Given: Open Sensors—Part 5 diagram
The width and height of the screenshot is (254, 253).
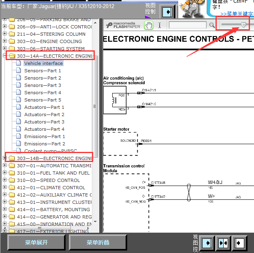Looking at the screenshot, I should tap(43, 100).
